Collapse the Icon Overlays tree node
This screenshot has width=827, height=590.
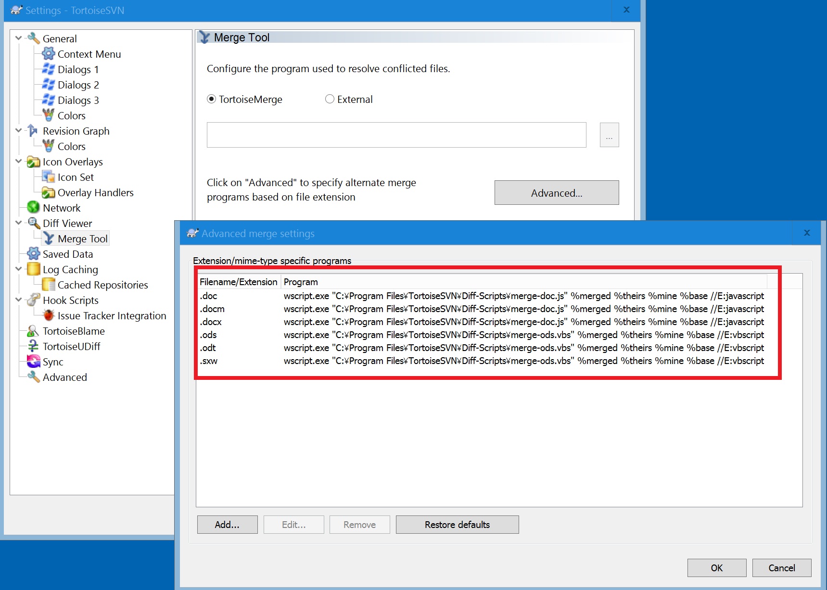coord(19,161)
